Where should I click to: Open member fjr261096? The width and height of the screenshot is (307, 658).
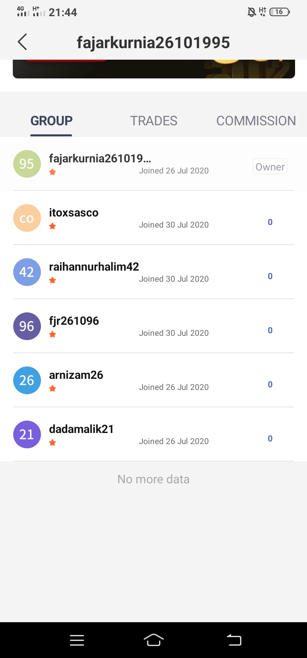pyautogui.click(x=153, y=326)
